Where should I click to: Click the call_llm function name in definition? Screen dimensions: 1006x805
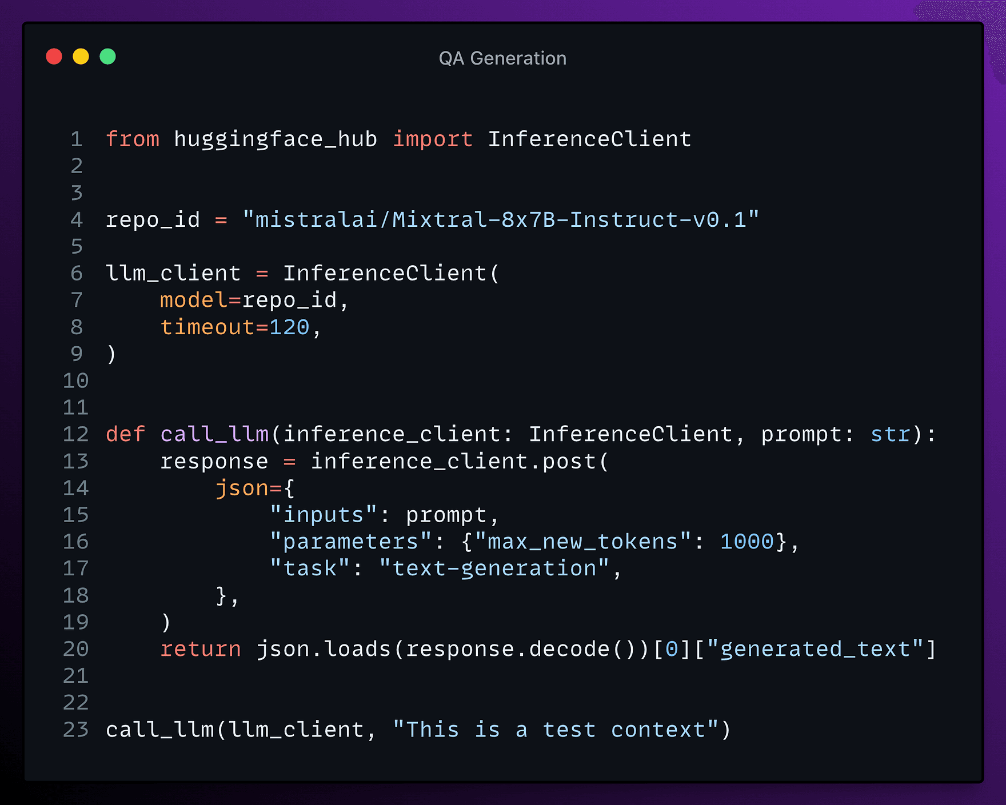pos(214,434)
